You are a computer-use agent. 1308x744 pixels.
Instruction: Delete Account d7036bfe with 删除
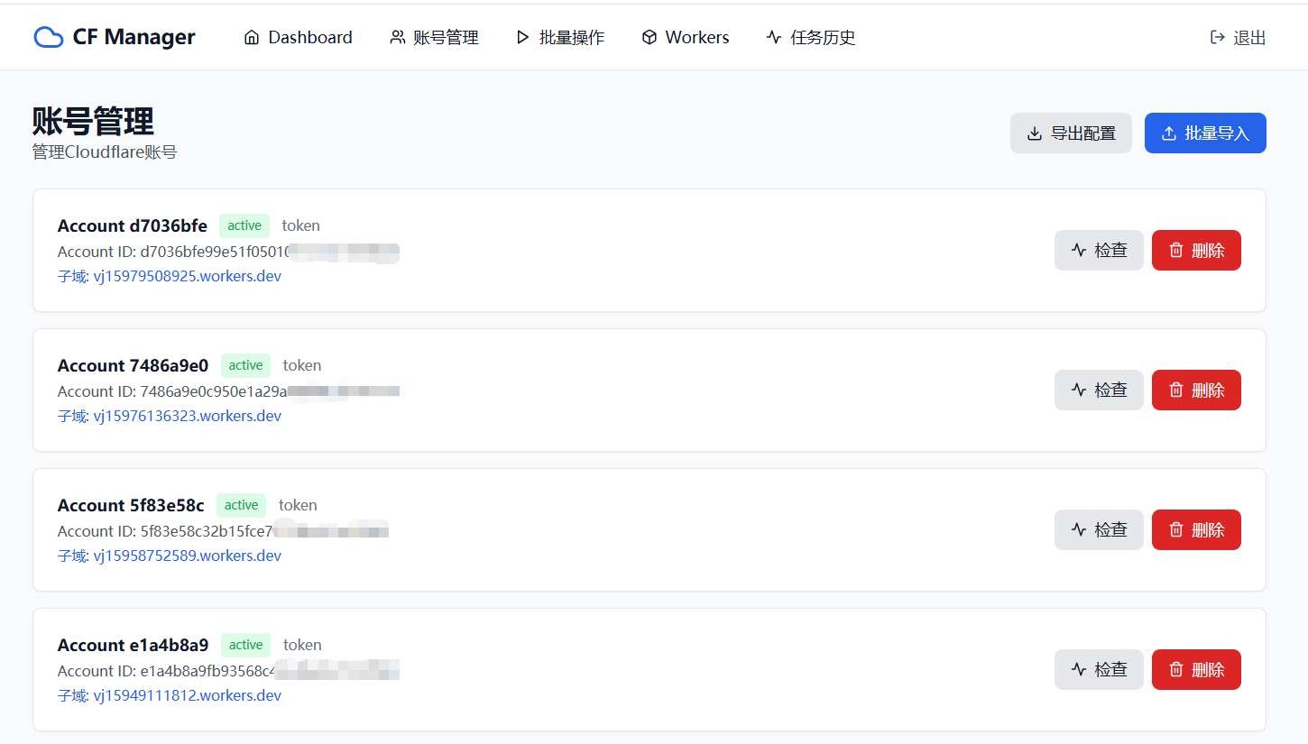(1196, 250)
